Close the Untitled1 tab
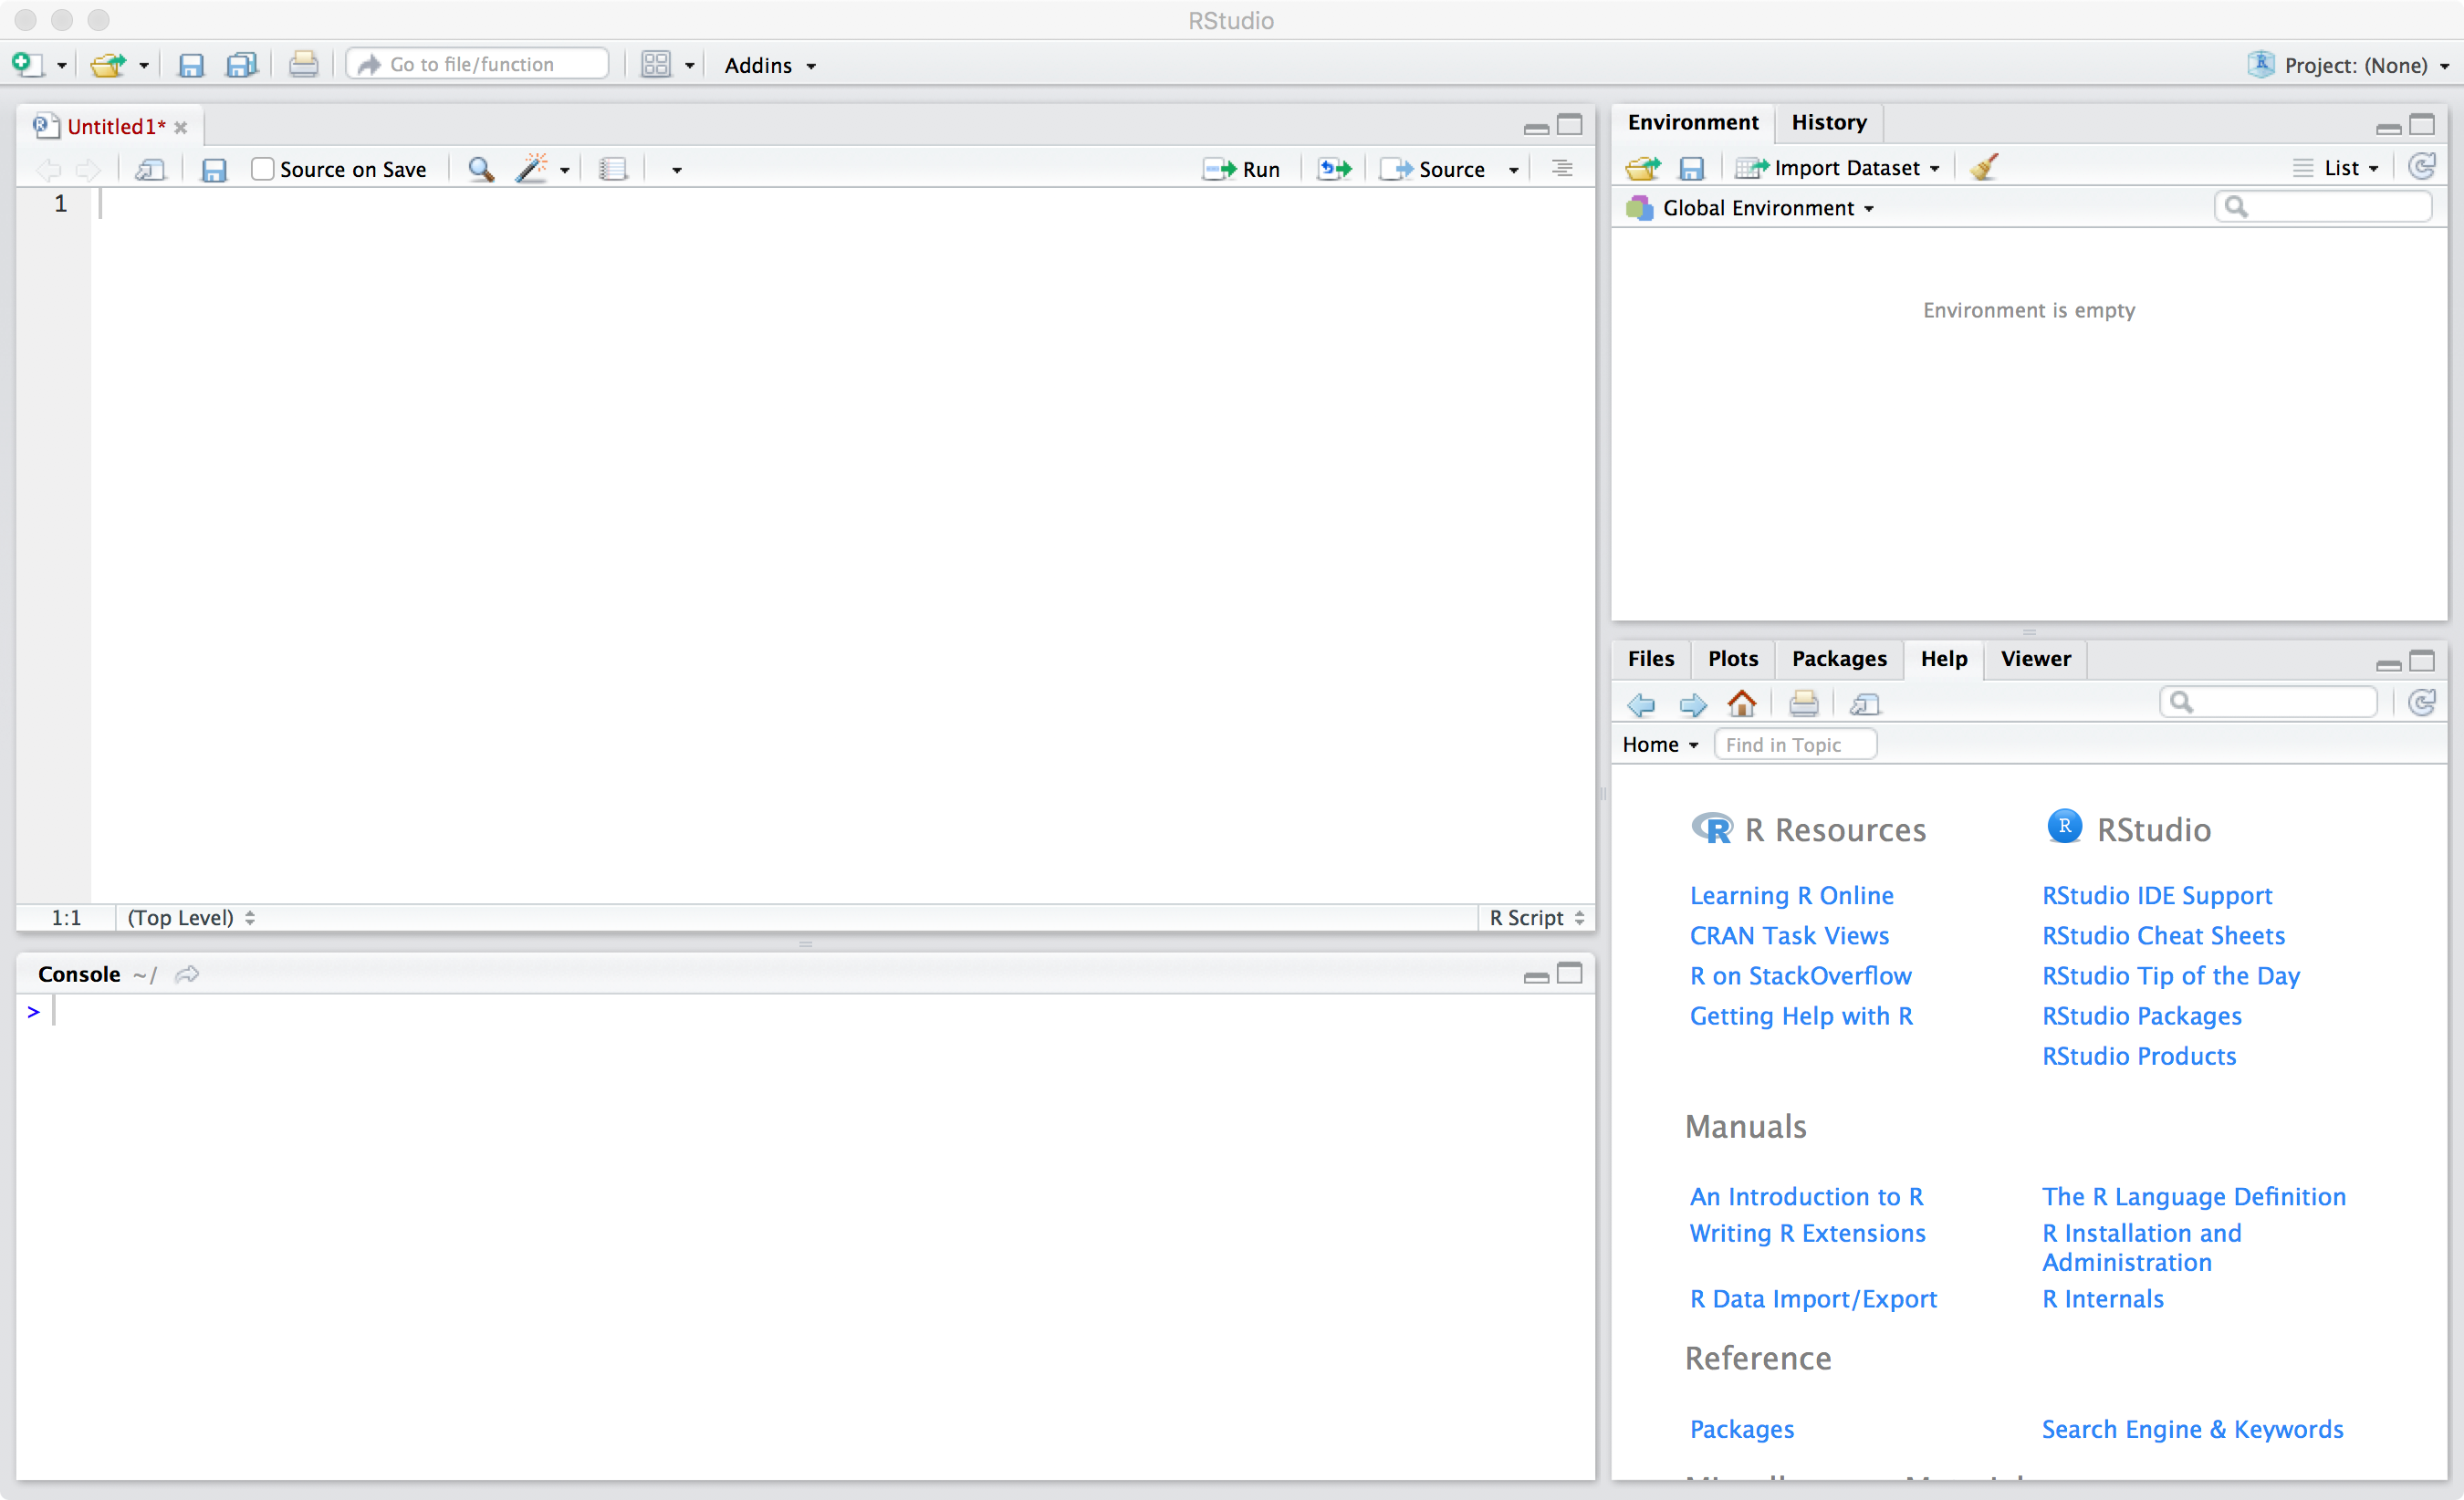The image size is (2464, 1500). tap(181, 128)
